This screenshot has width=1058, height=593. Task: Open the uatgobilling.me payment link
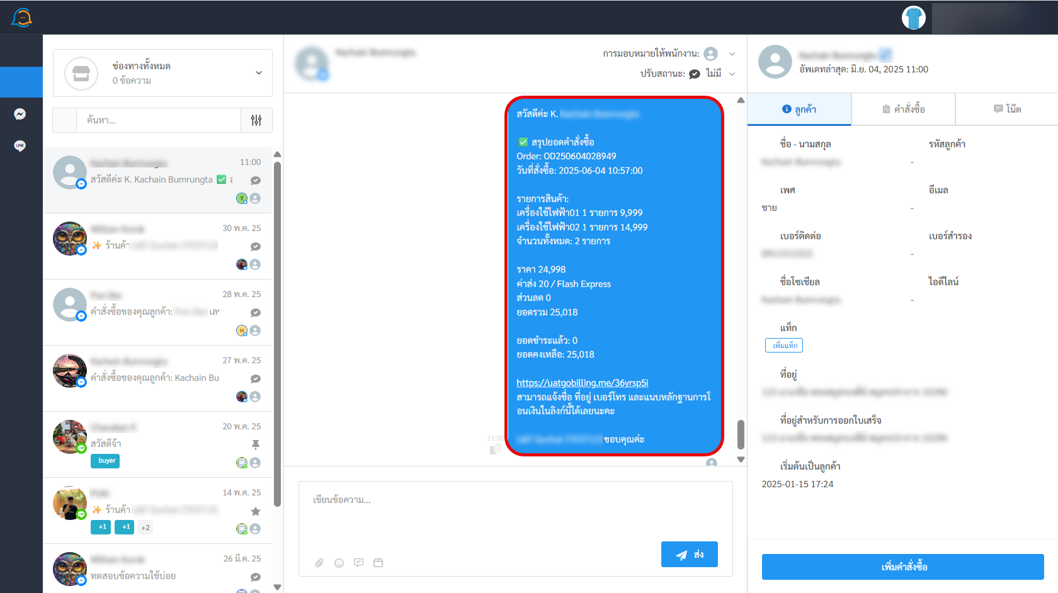582,383
